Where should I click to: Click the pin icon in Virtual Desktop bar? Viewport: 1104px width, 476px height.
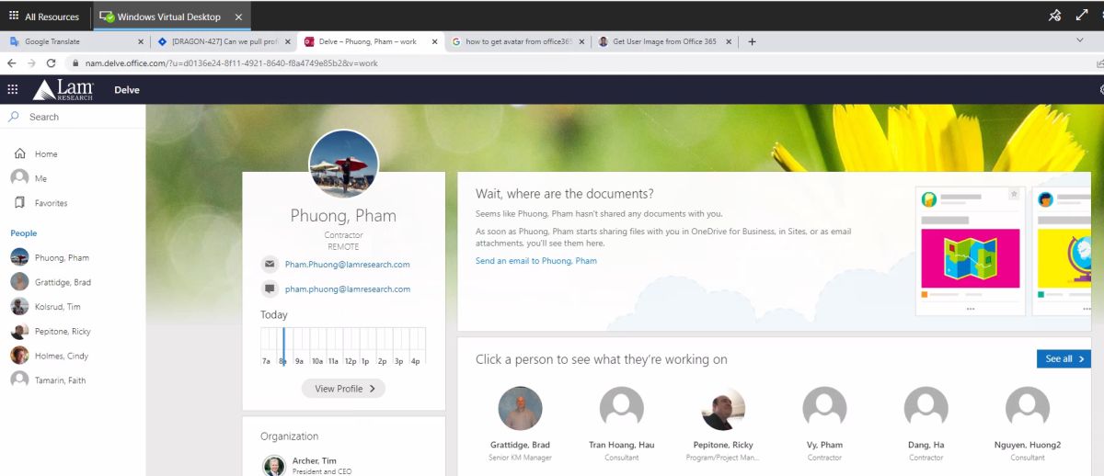(1055, 16)
